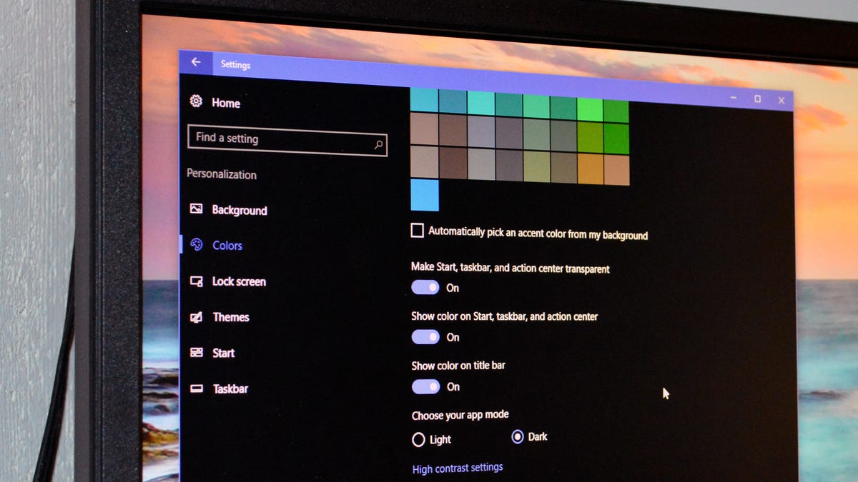This screenshot has height=482, width=858.
Task: Click the Themes icon in sidebar
Action: 196,317
